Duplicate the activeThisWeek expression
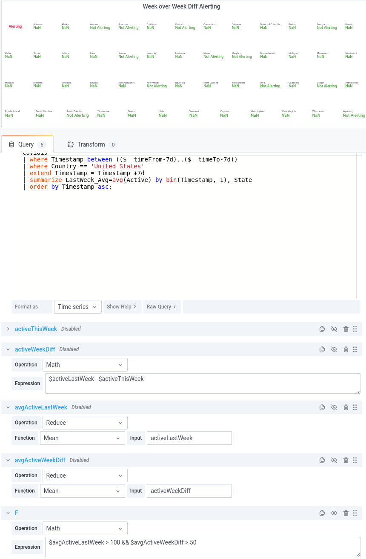This screenshot has height=559, width=366. (322, 328)
